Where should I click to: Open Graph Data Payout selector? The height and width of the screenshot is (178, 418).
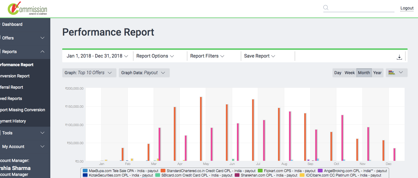coord(144,73)
